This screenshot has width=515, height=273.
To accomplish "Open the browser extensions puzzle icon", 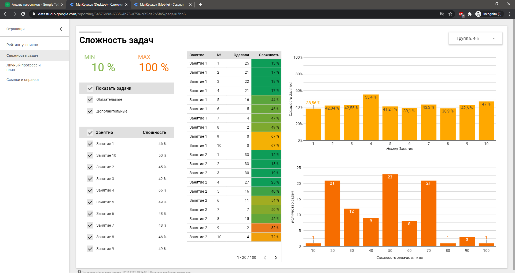I will [x=470, y=14].
